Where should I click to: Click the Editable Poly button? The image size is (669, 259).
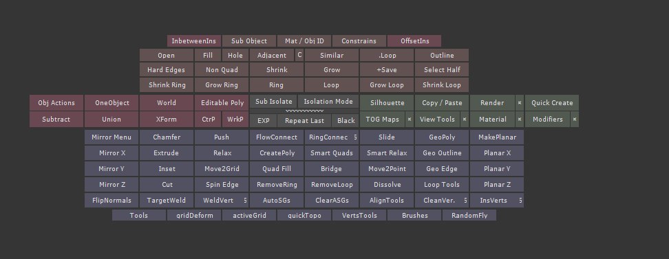click(x=222, y=102)
